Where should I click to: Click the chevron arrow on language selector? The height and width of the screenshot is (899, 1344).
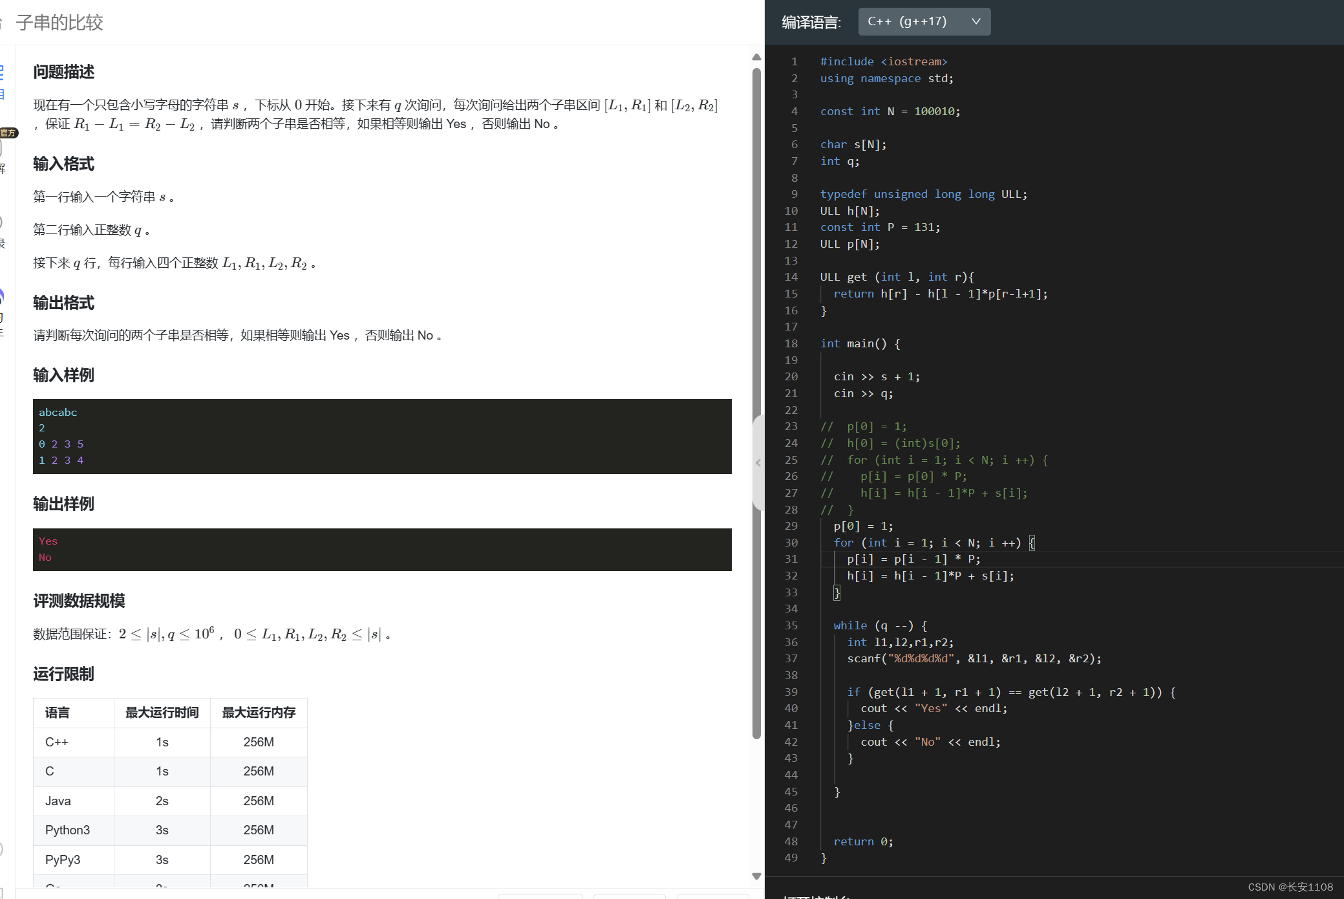click(x=976, y=22)
